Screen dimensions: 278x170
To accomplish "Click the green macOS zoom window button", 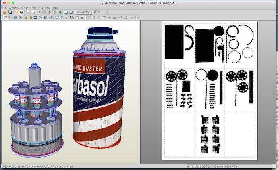I will click(13, 3).
